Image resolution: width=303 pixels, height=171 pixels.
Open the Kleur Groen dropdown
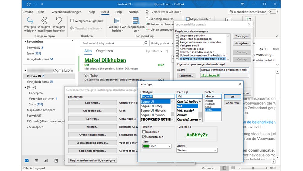[x=157, y=146]
